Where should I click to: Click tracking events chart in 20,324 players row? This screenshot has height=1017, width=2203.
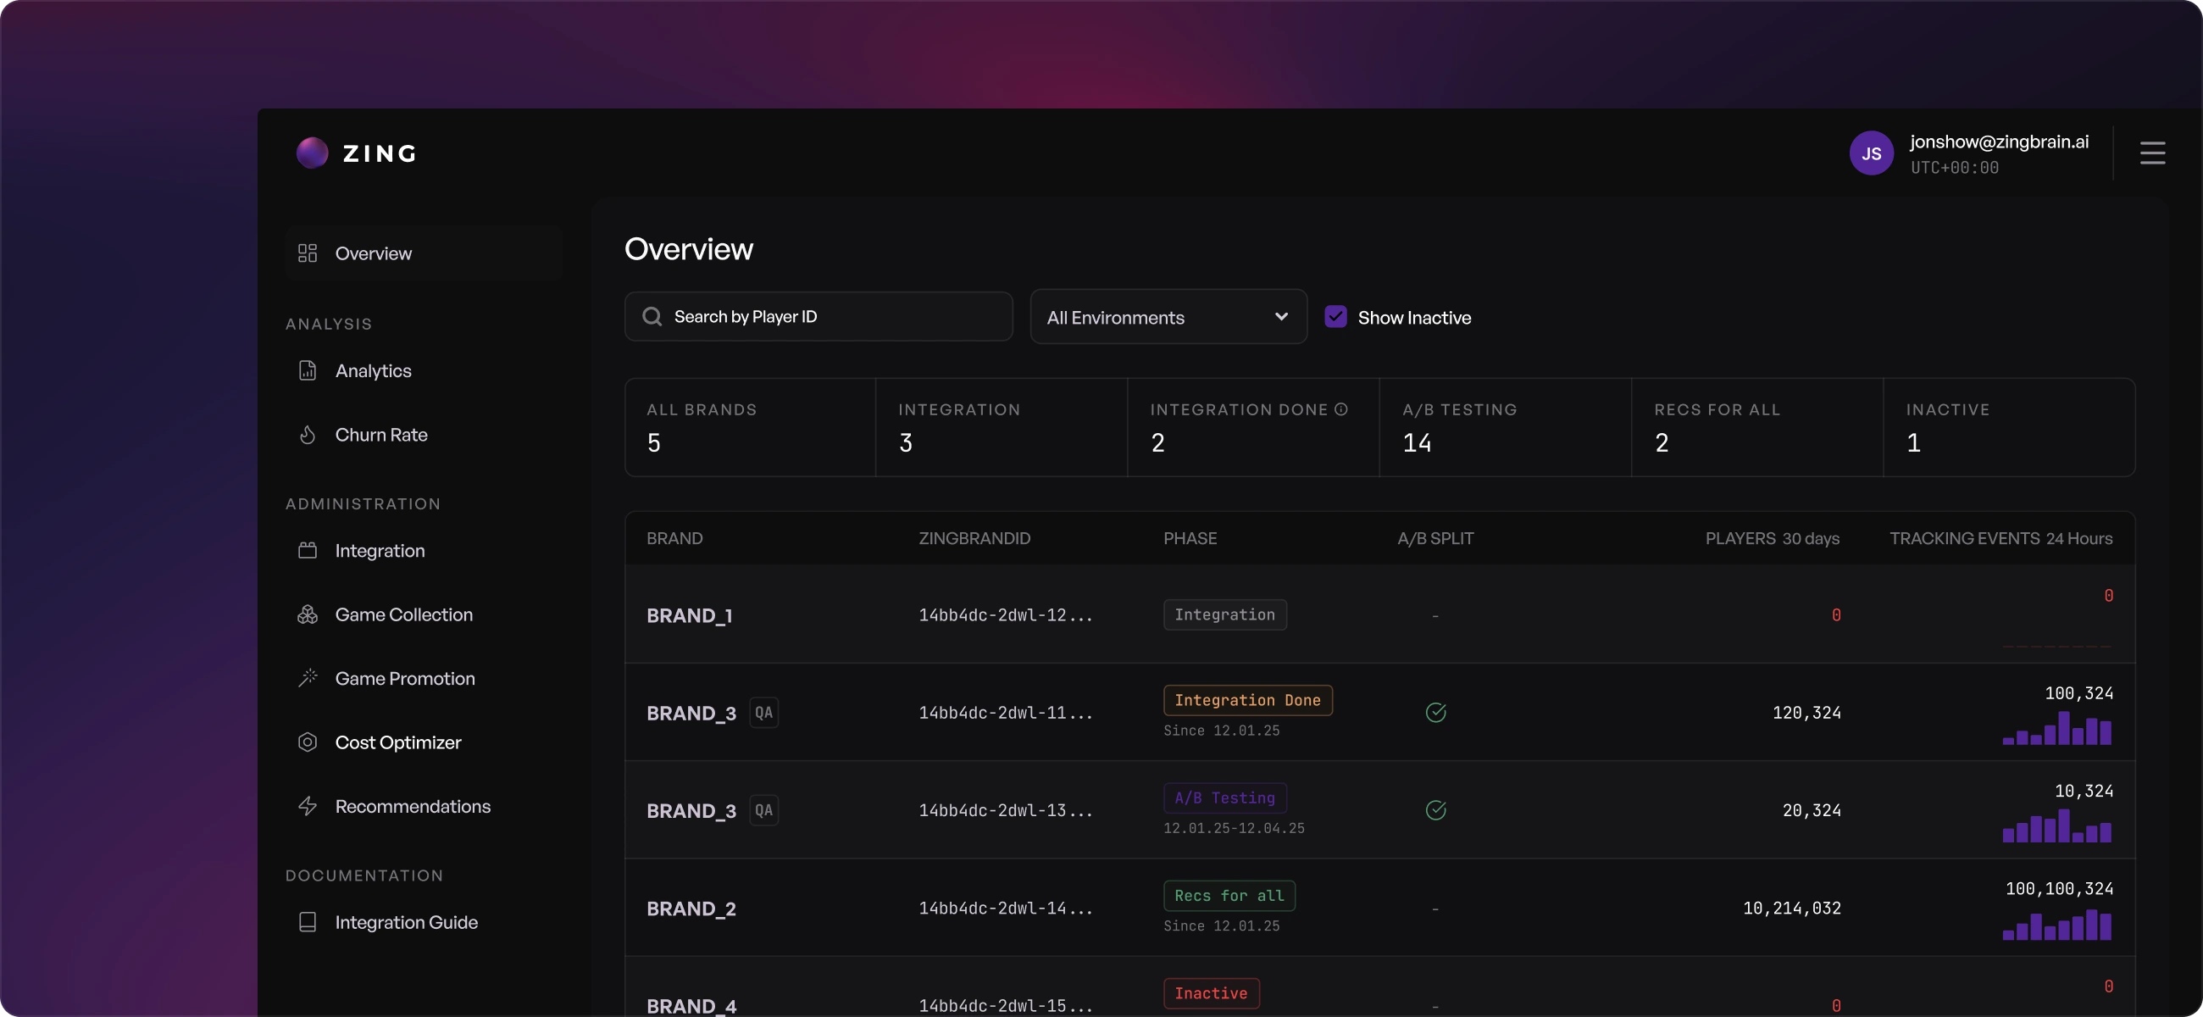click(x=2056, y=825)
